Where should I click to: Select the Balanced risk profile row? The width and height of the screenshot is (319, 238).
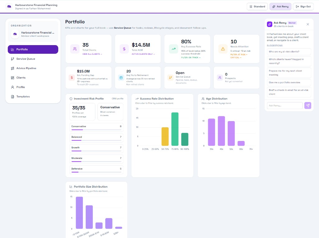(x=97, y=138)
